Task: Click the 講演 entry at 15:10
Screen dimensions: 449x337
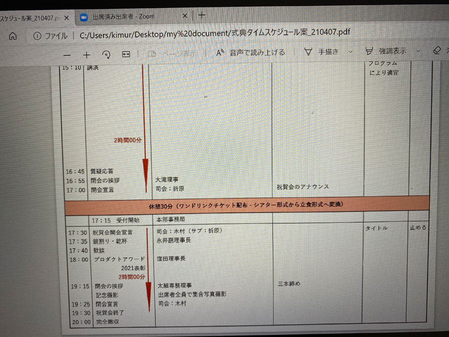Action: pyautogui.click(x=93, y=67)
